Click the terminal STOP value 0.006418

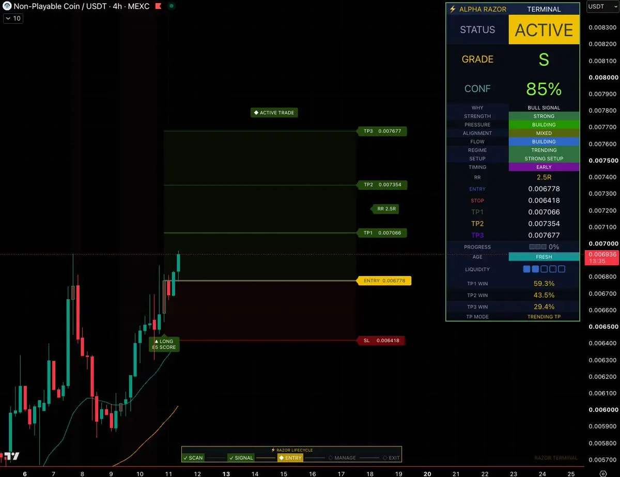(544, 201)
